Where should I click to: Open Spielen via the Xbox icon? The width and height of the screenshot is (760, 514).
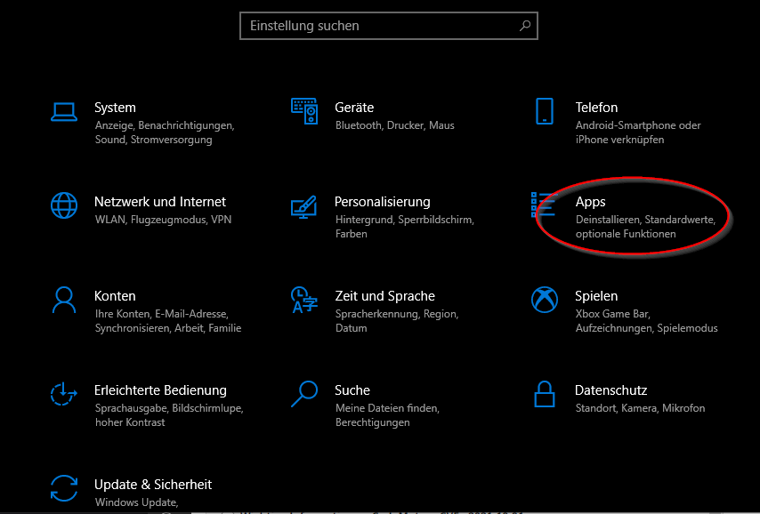(545, 300)
